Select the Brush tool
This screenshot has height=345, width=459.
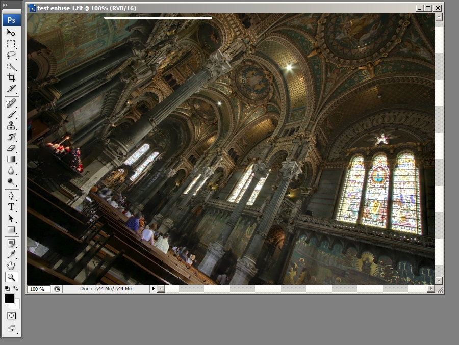[11, 115]
